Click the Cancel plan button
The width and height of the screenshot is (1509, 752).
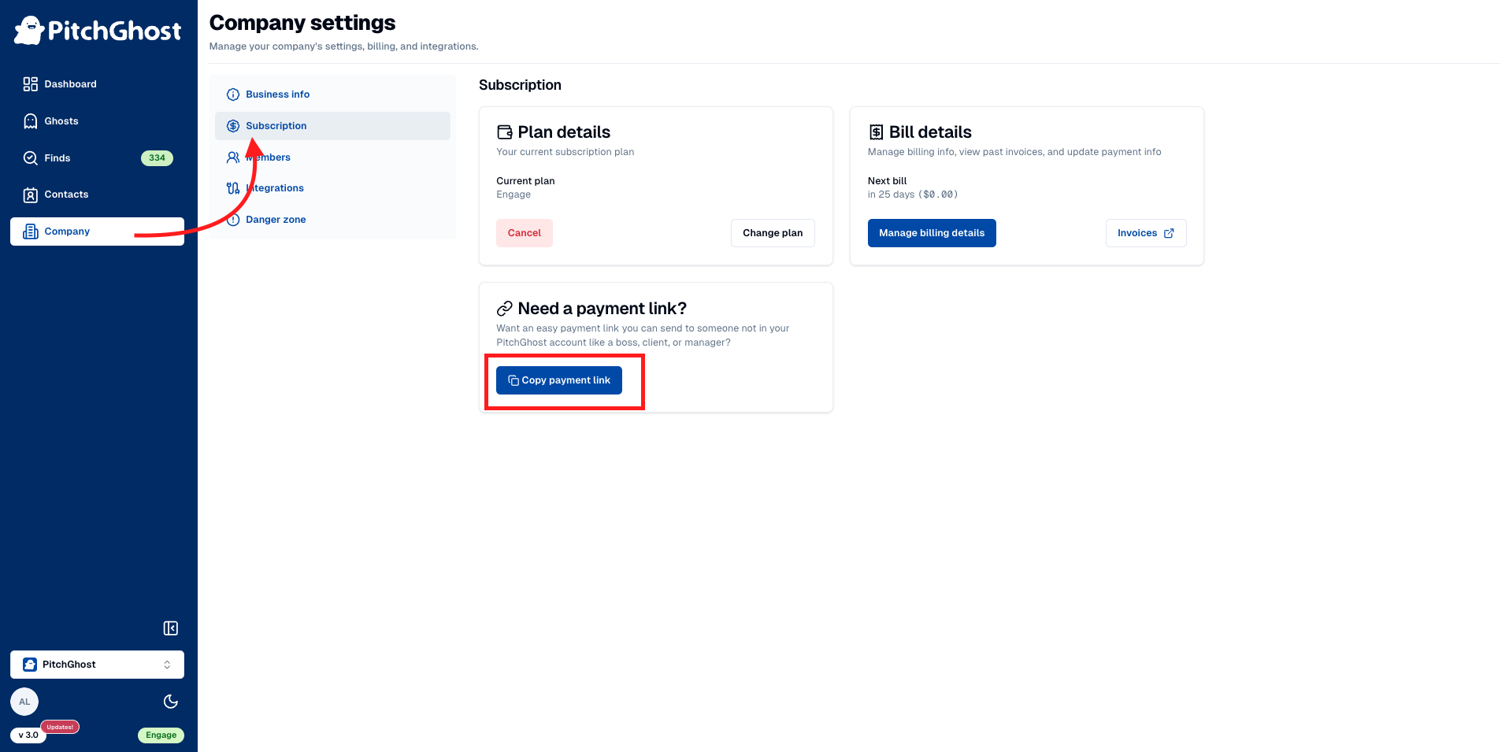click(x=524, y=233)
